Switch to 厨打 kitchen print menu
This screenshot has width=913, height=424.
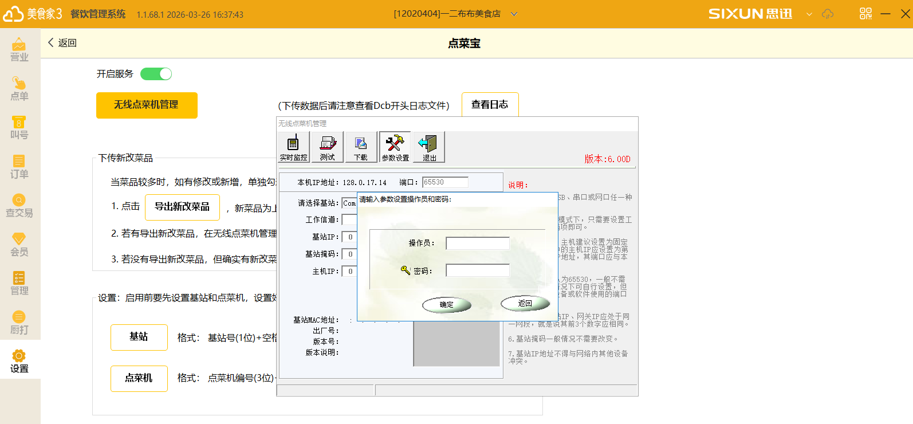click(x=19, y=323)
